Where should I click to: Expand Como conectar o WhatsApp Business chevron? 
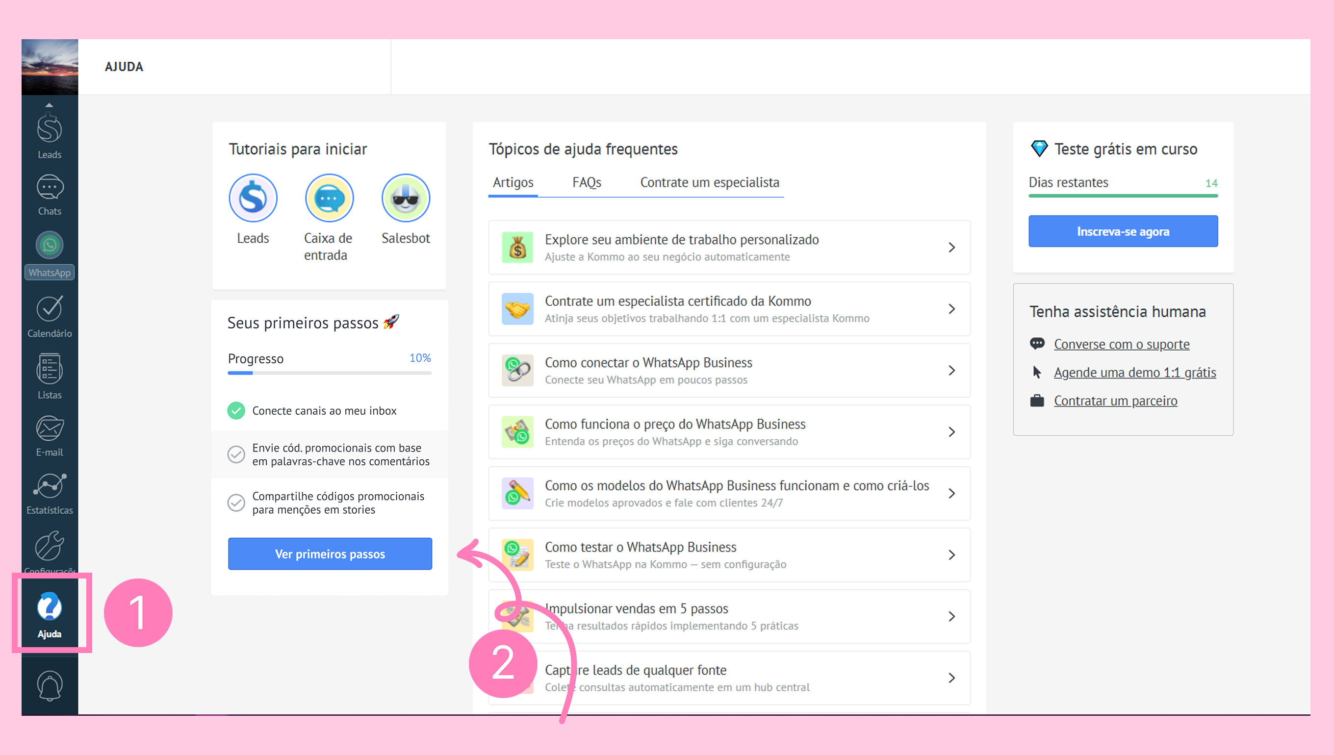[x=951, y=370]
